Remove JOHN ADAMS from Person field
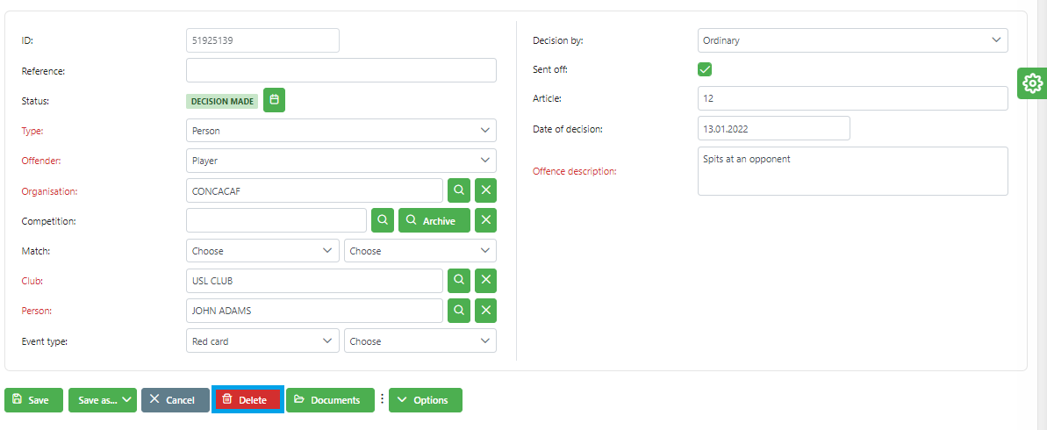The image size is (1047, 430). 485,311
